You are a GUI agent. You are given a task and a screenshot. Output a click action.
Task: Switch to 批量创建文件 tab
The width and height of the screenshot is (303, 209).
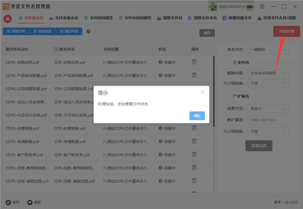tap(237, 18)
